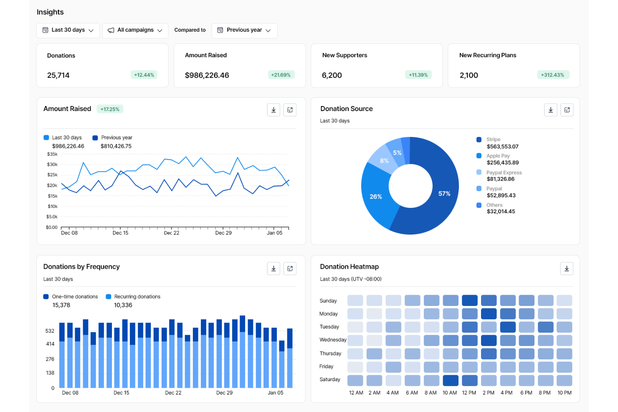This screenshot has width=618, height=412.
Task: Click the megaphone icon in All campaigns filter
Action: tap(111, 30)
